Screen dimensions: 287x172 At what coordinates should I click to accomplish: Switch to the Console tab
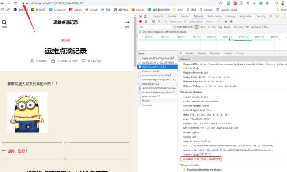(172, 16)
